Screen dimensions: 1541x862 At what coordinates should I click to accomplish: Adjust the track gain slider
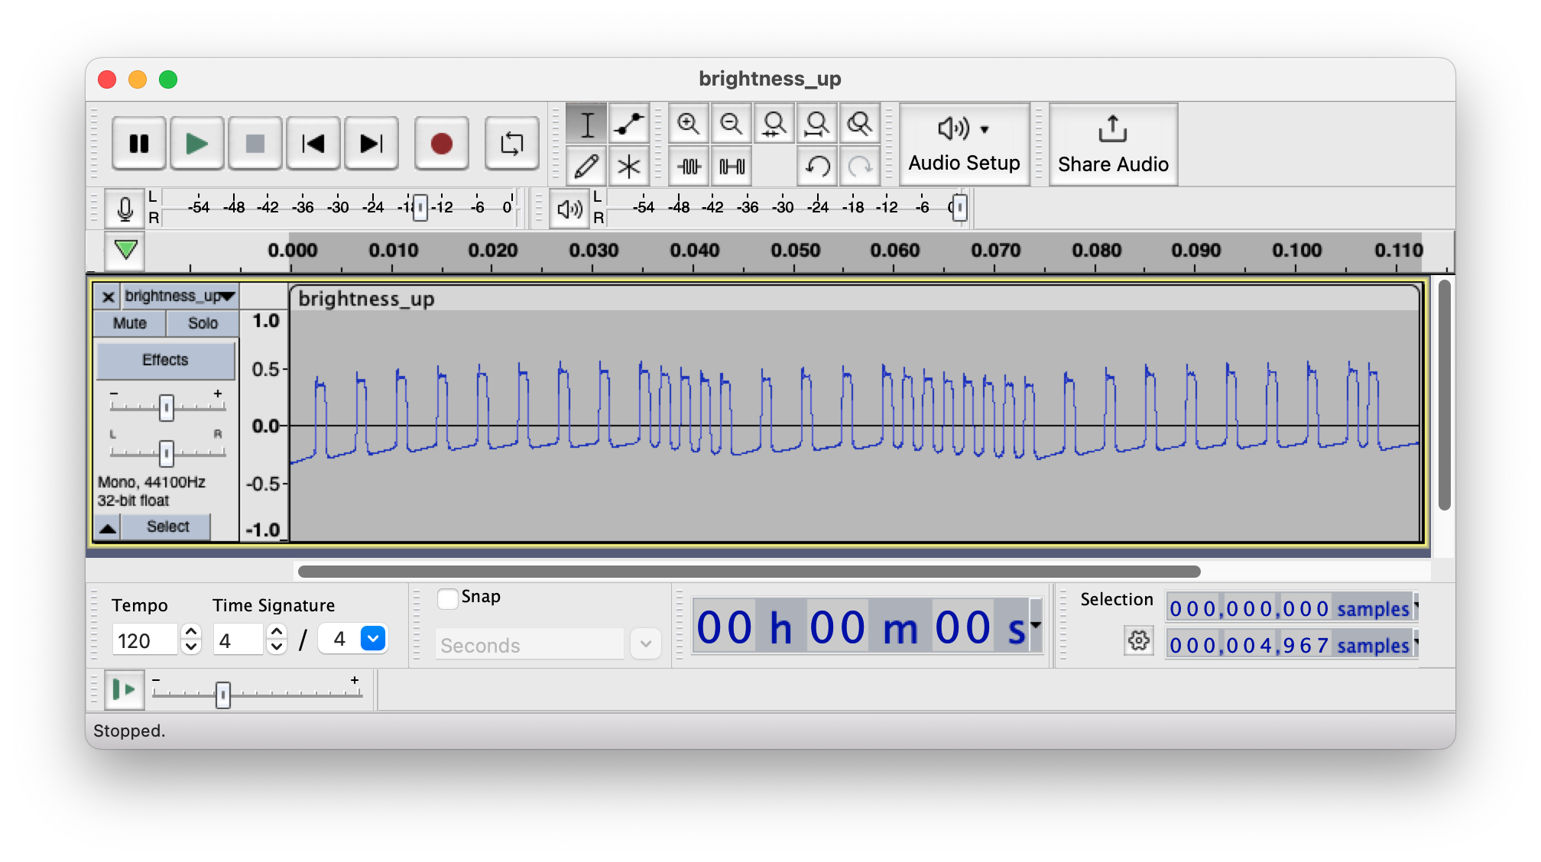[x=166, y=407]
